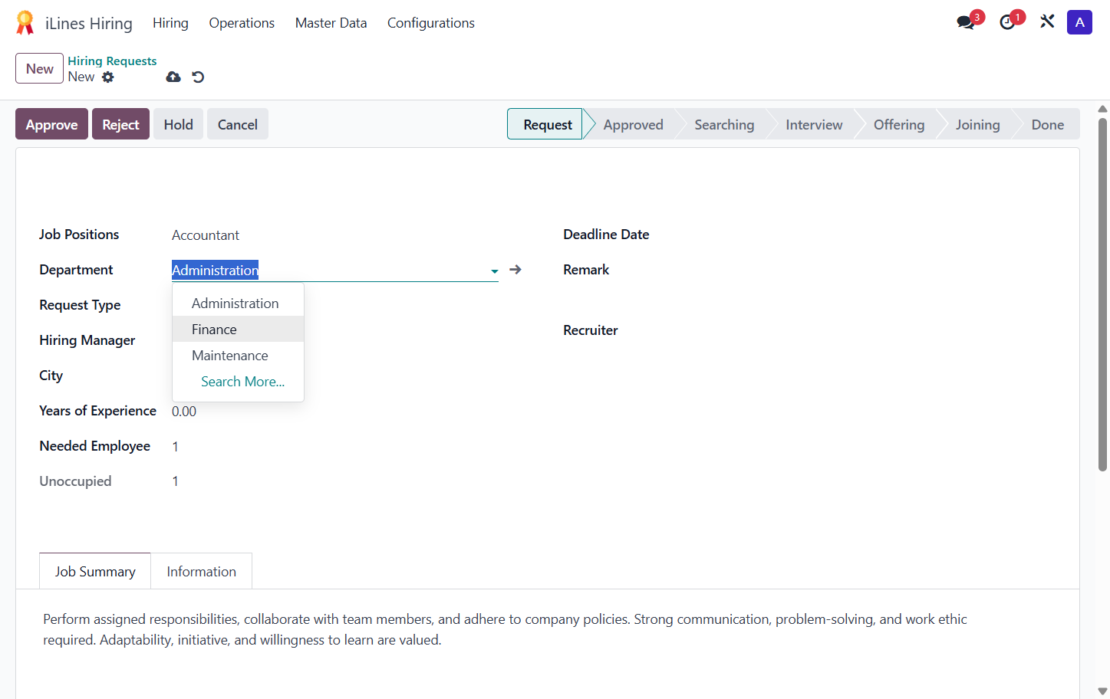Click the scrollbar down arrow
Image resolution: width=1110 pixels, height=699 pixels.
(1102, 691)
